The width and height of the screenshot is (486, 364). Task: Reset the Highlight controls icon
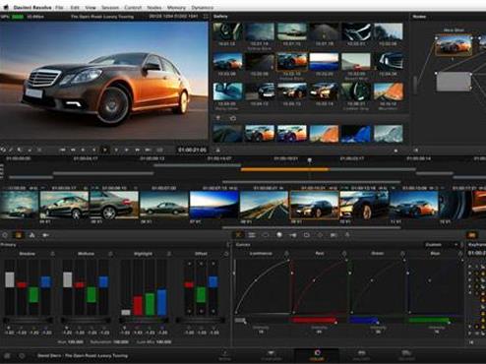(169, 254)
